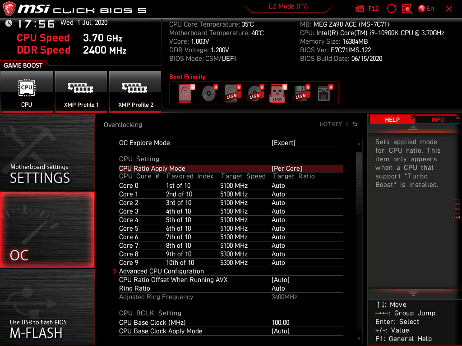Take a BIOS screenshot using the camera icon
462x346 pixels.
point(360,9)
